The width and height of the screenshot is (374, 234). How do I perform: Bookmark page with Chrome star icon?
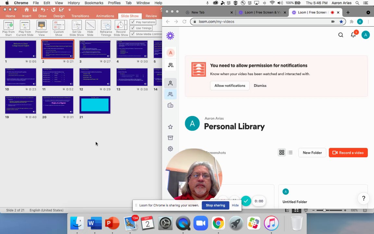(x=341, y=21)
